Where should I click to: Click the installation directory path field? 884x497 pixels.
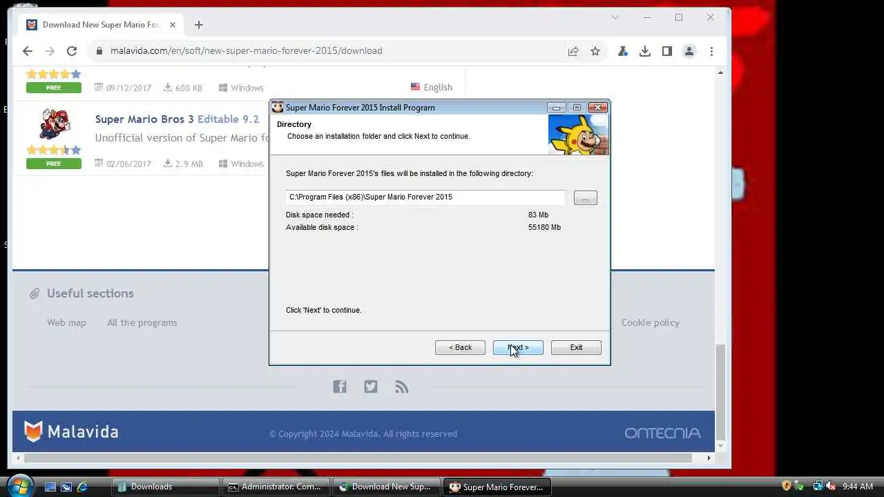pyautogui.click(x=425, y=197)
